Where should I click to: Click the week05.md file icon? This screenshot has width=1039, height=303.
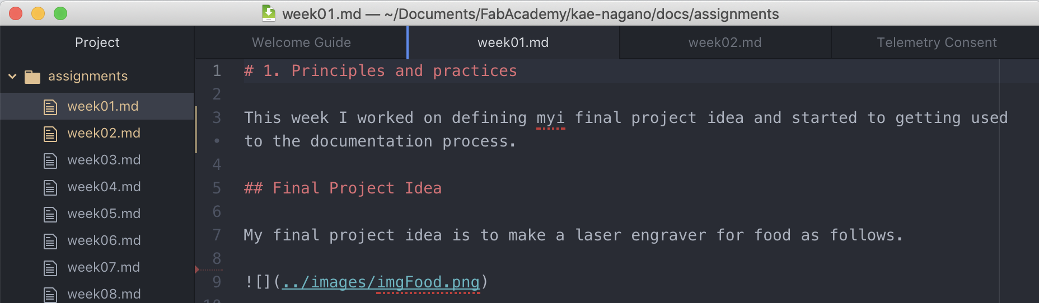pos(50,214)
